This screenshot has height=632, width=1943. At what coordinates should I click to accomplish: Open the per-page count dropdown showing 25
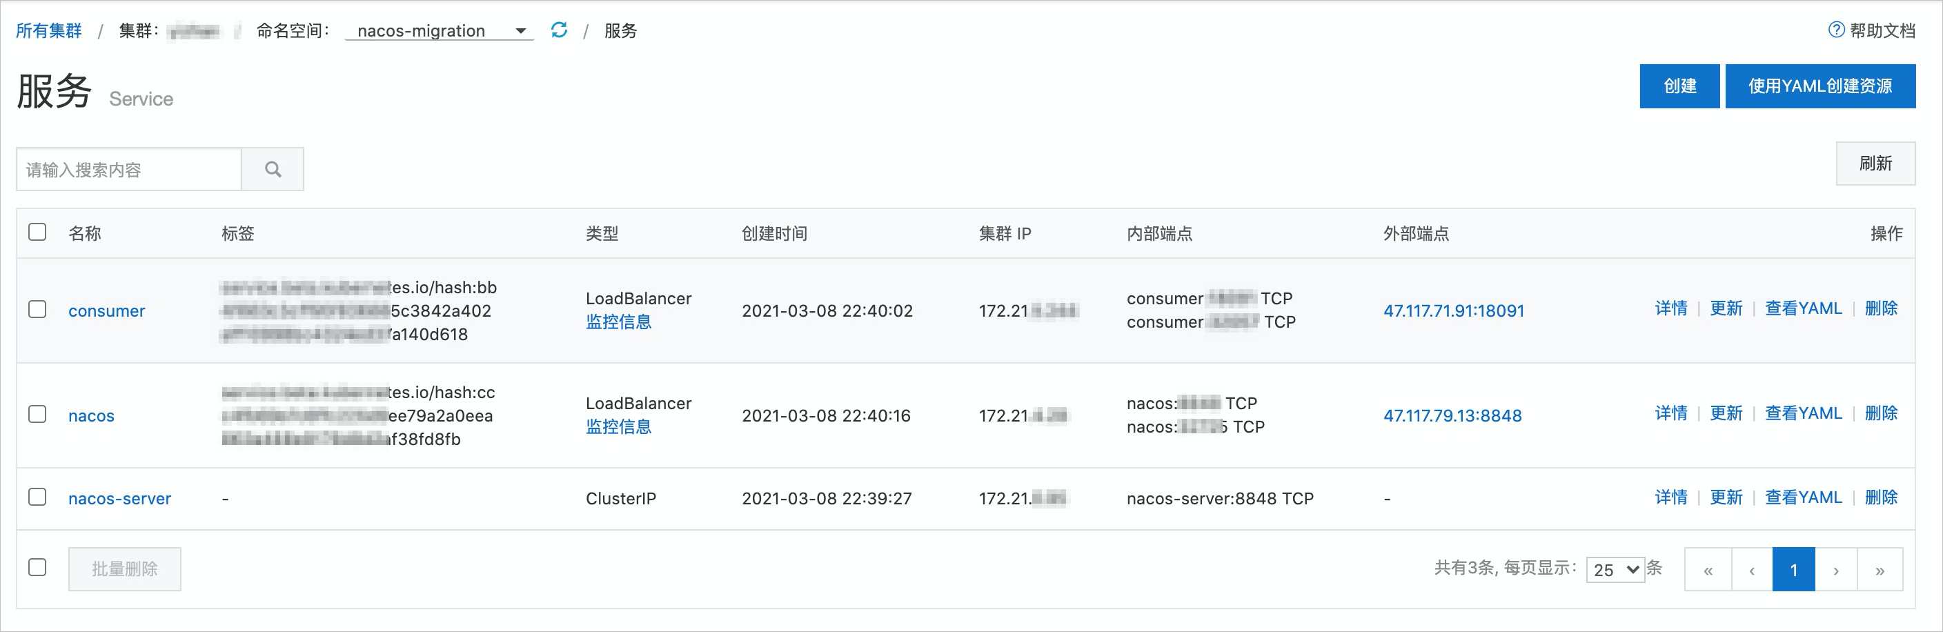(1615, 569)
